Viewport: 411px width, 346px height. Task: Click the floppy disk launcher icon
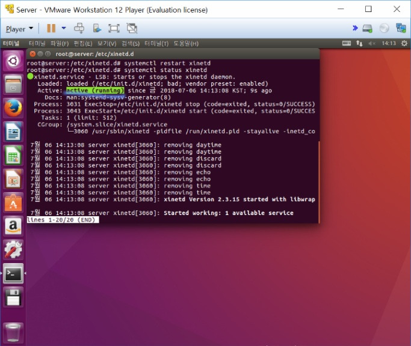click(13, 297)
